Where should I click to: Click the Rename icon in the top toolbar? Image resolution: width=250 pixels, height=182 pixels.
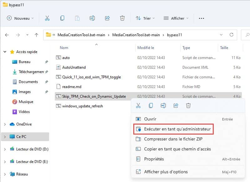point(92,18)
